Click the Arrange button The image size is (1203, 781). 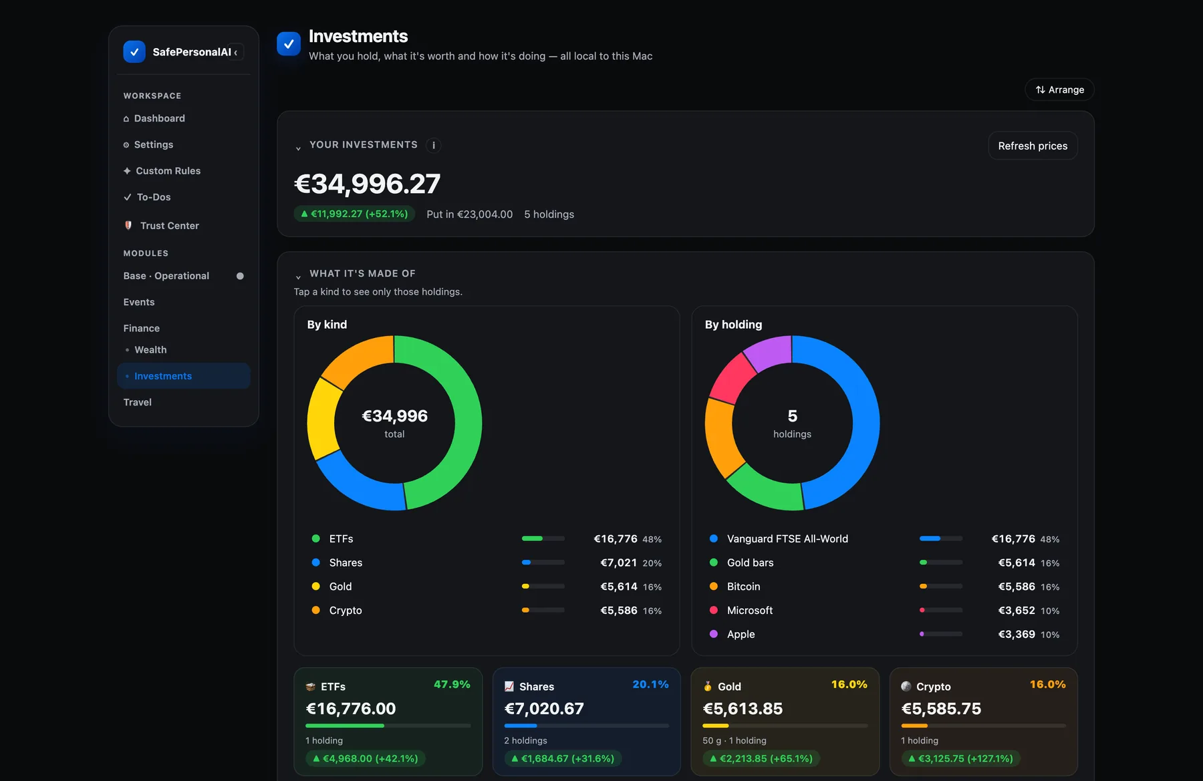pos(1059,90)
